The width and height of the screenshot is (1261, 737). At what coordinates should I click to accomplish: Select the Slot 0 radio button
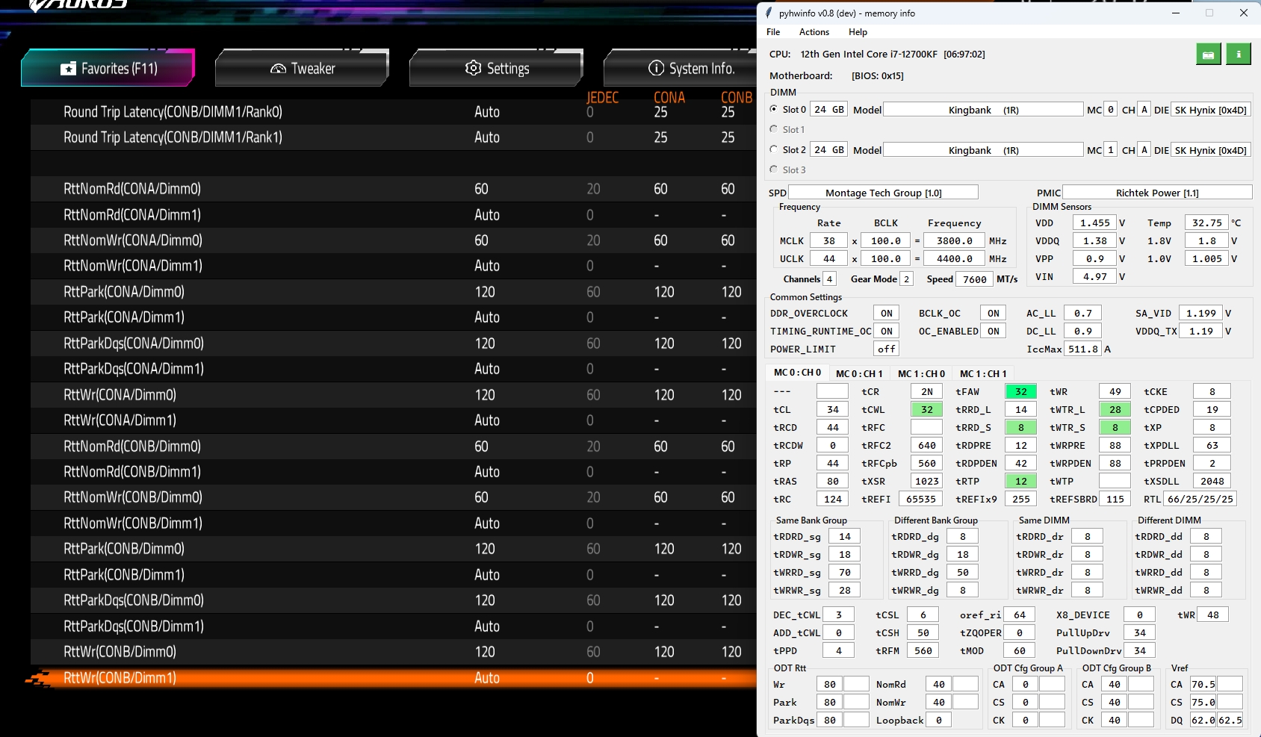coord(774,109)
